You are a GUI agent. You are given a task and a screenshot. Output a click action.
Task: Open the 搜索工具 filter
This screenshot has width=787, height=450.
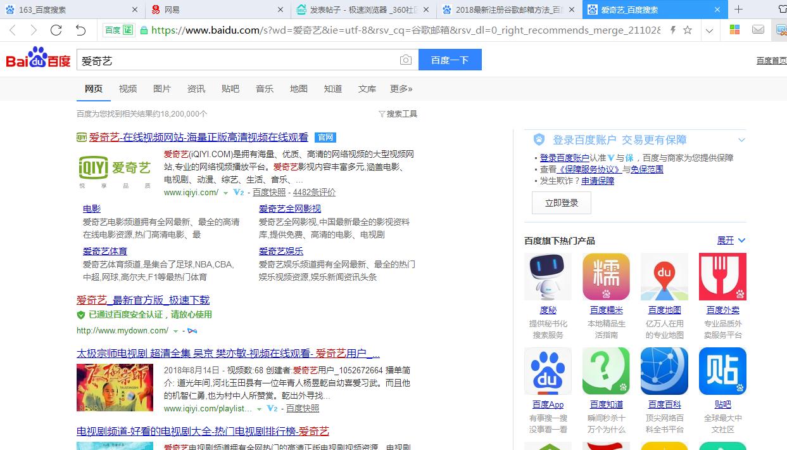coord(398,114)
